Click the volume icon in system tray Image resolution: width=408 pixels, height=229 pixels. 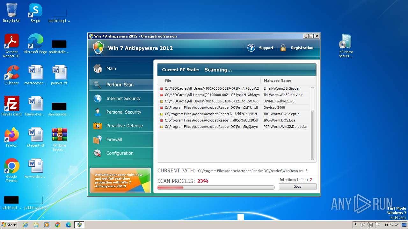point(362,225)
